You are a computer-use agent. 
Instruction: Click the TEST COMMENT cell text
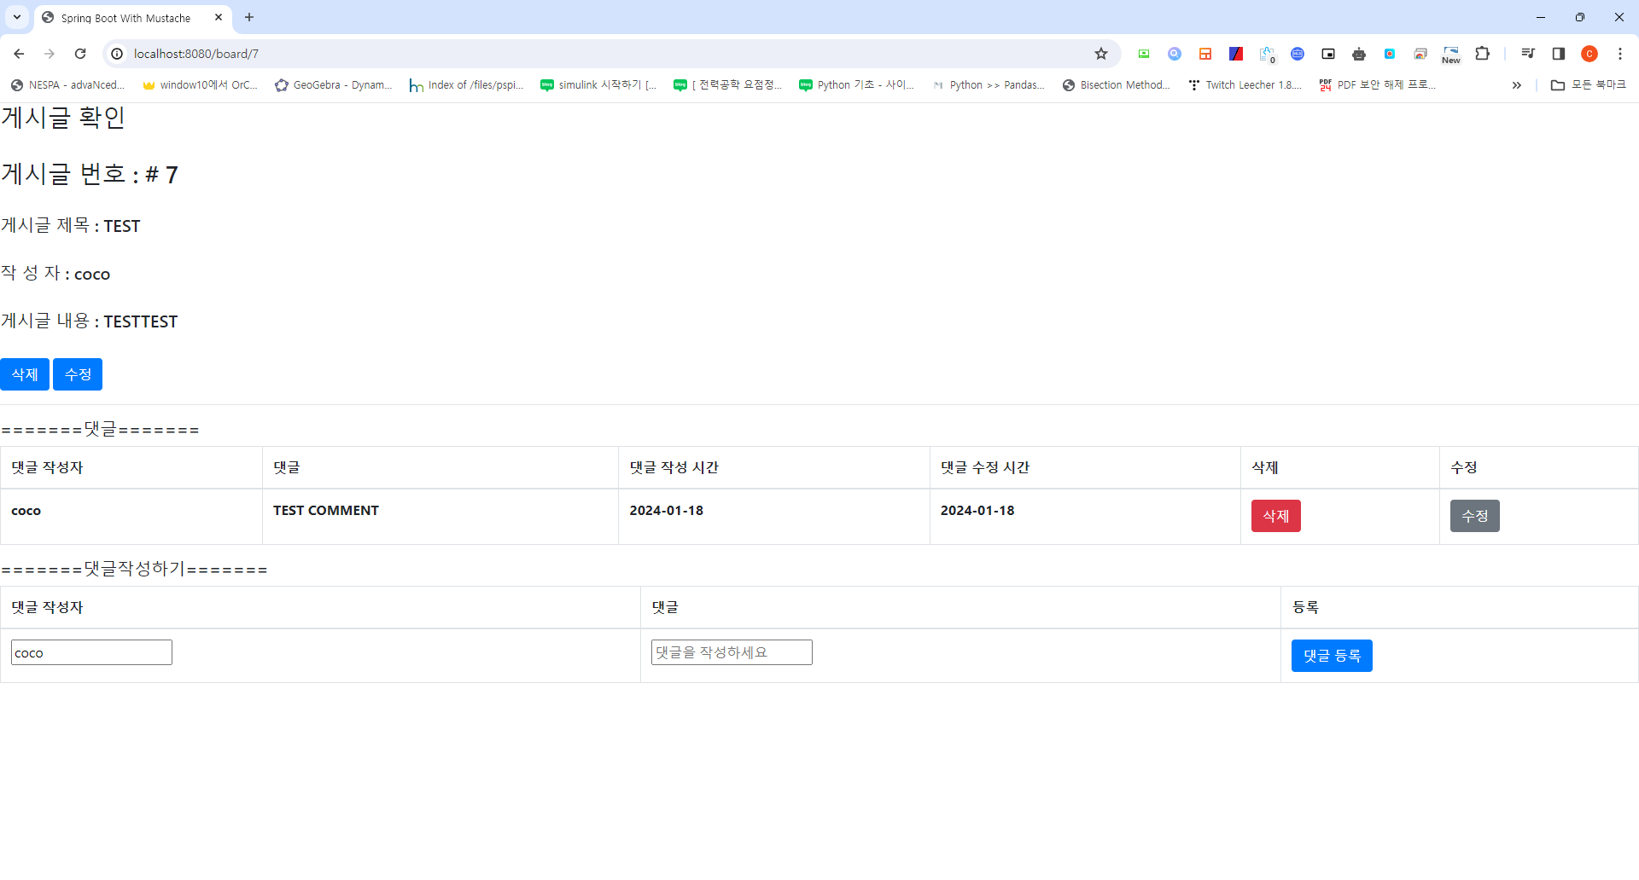(326, 511)
